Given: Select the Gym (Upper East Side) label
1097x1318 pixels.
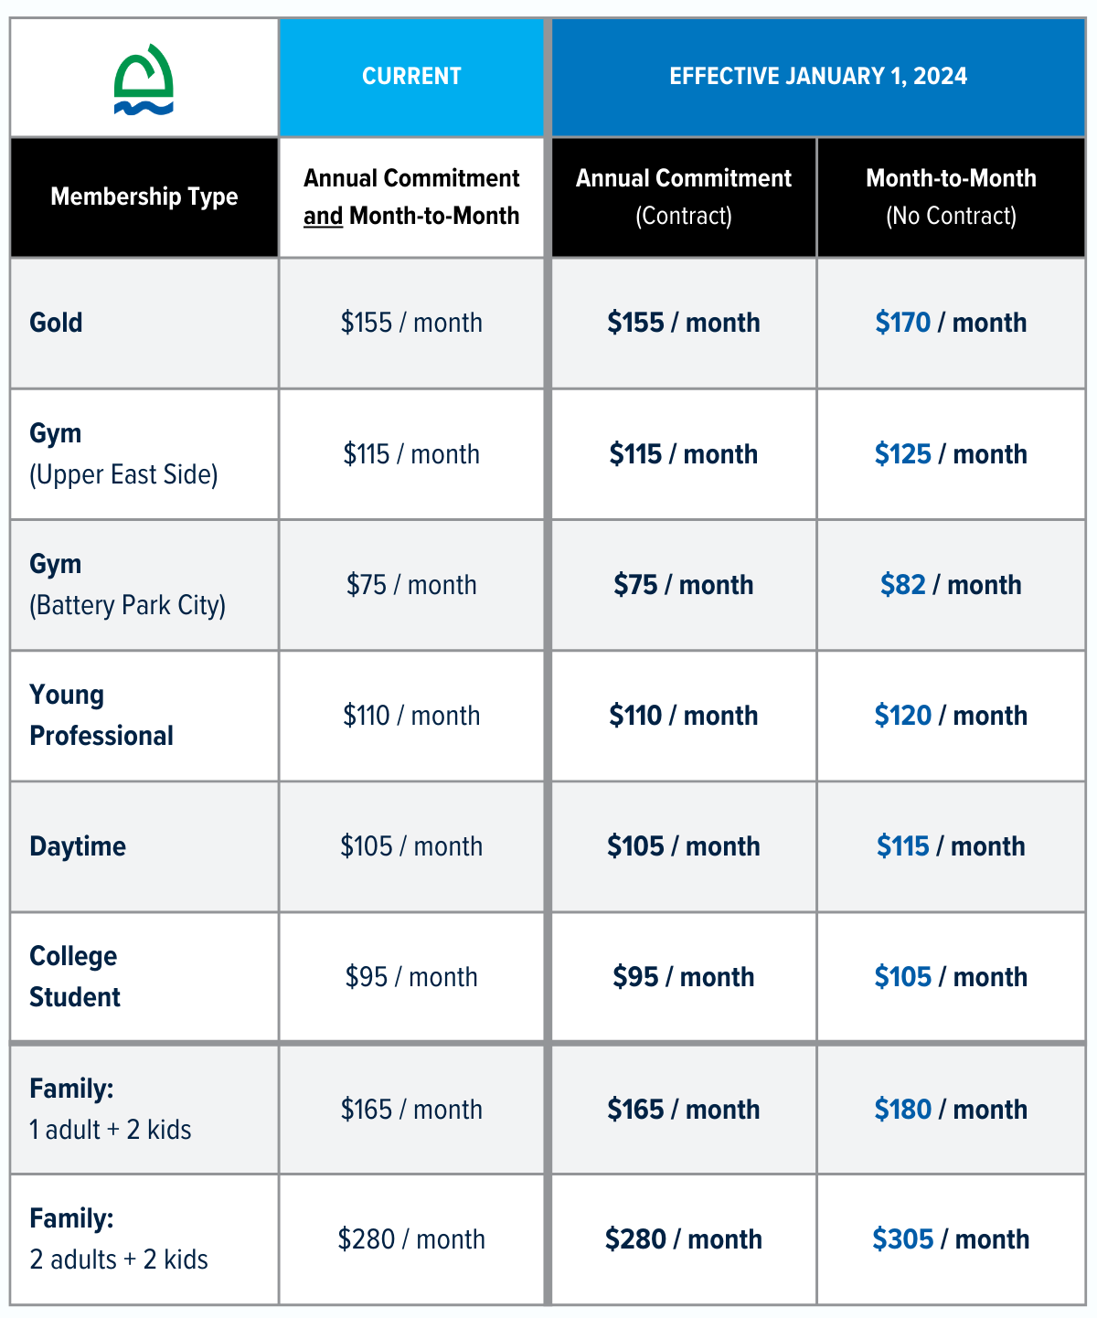Looking at the screenshot, I should pyautogui.click(x=123, y=453).
